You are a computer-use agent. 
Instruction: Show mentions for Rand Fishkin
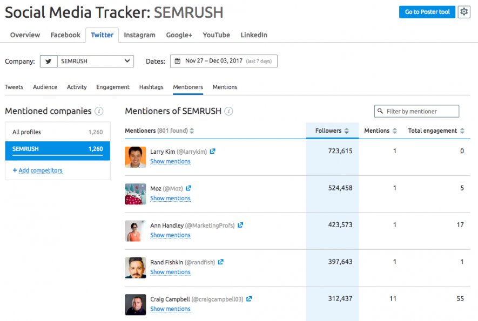170,272
